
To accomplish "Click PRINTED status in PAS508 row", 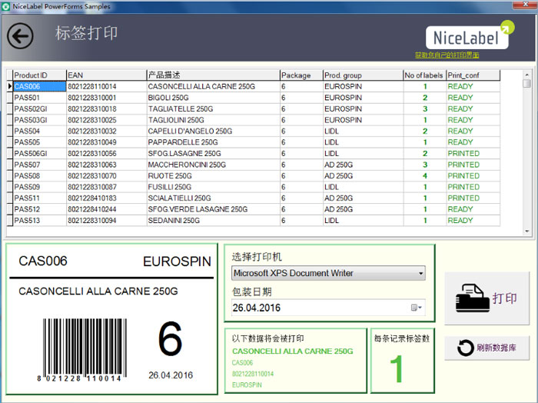I will (x=473, y=176).
